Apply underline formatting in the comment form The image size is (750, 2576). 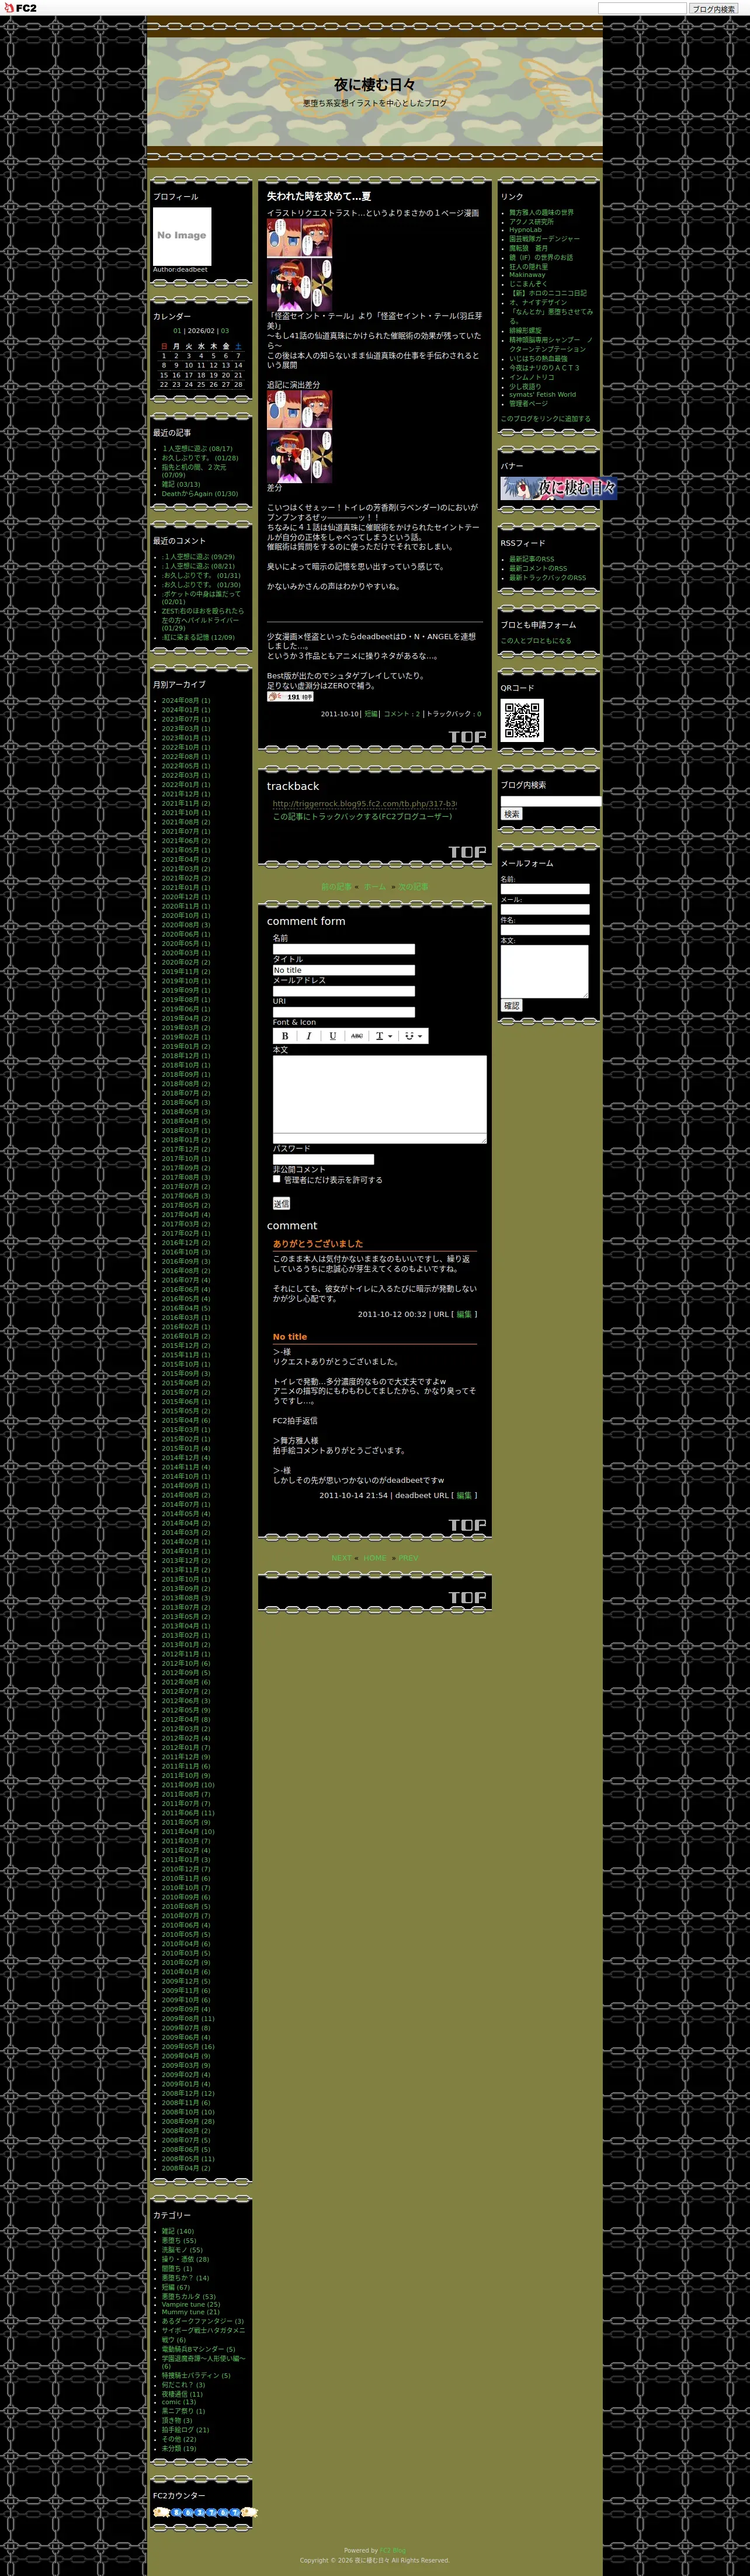(333, 1036)
